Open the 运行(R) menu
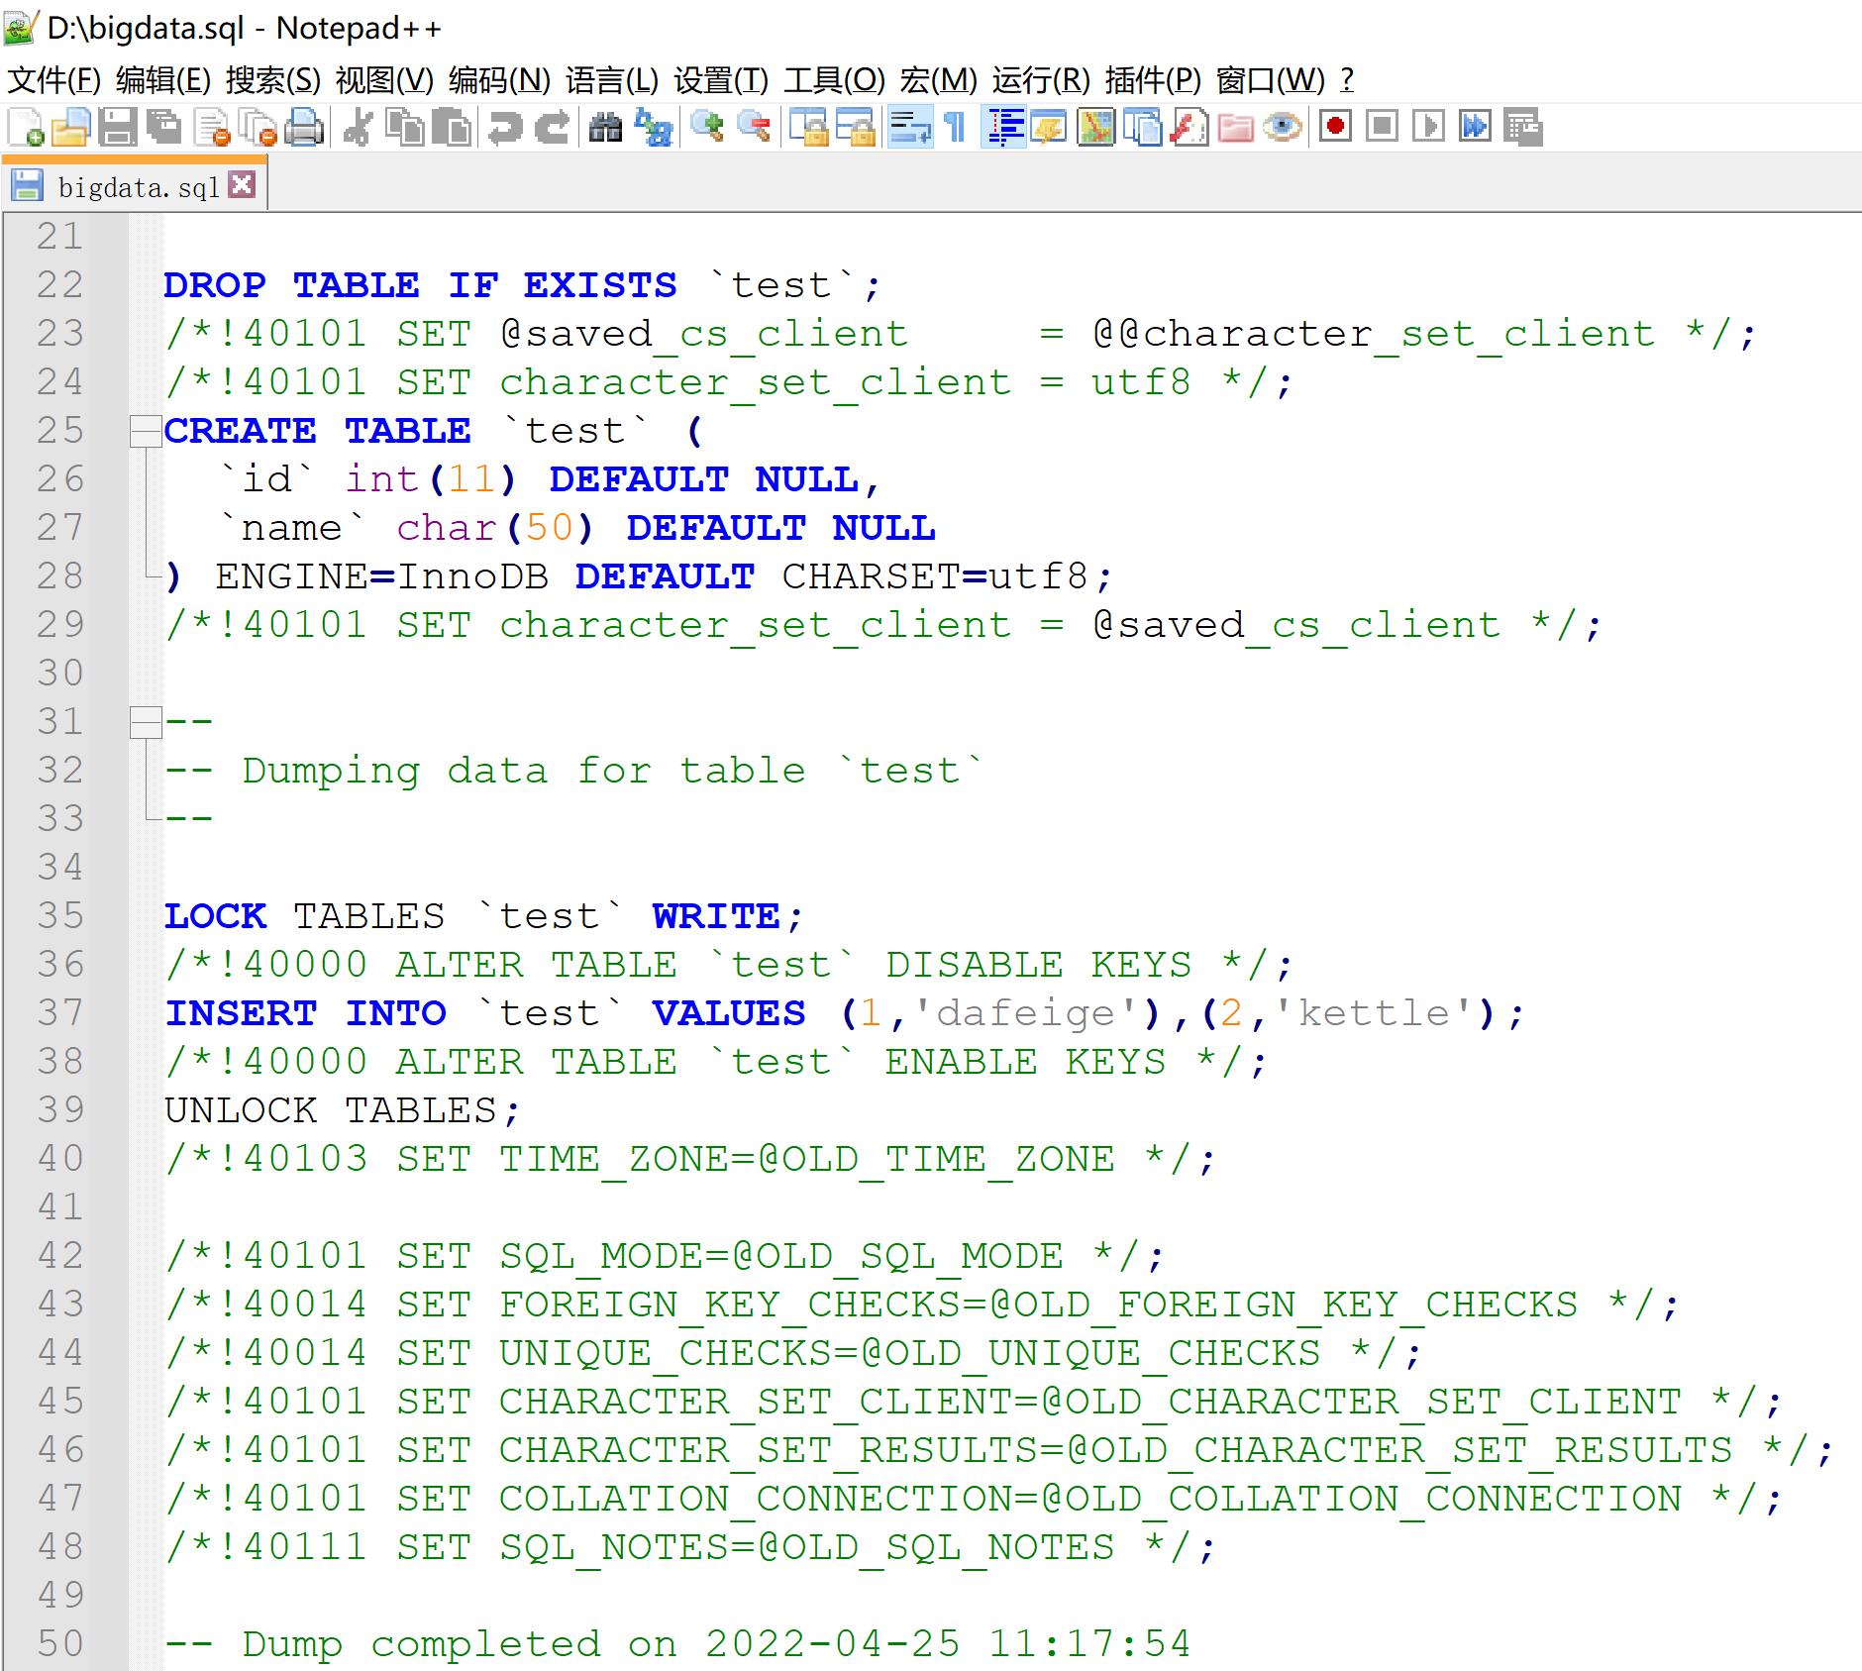 tap(1041, 80)
